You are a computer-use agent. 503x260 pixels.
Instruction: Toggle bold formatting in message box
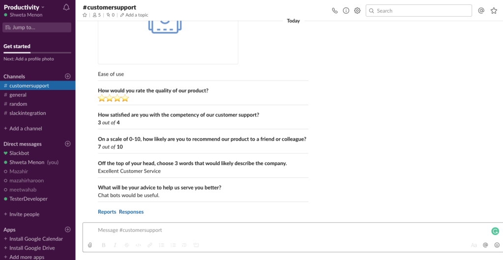[104, 245]
